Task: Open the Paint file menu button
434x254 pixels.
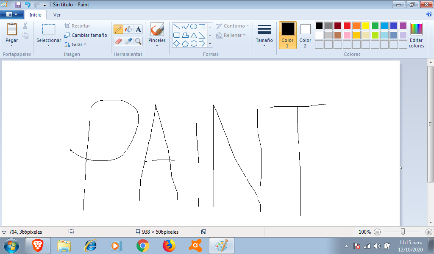Action: coord(11,14)
